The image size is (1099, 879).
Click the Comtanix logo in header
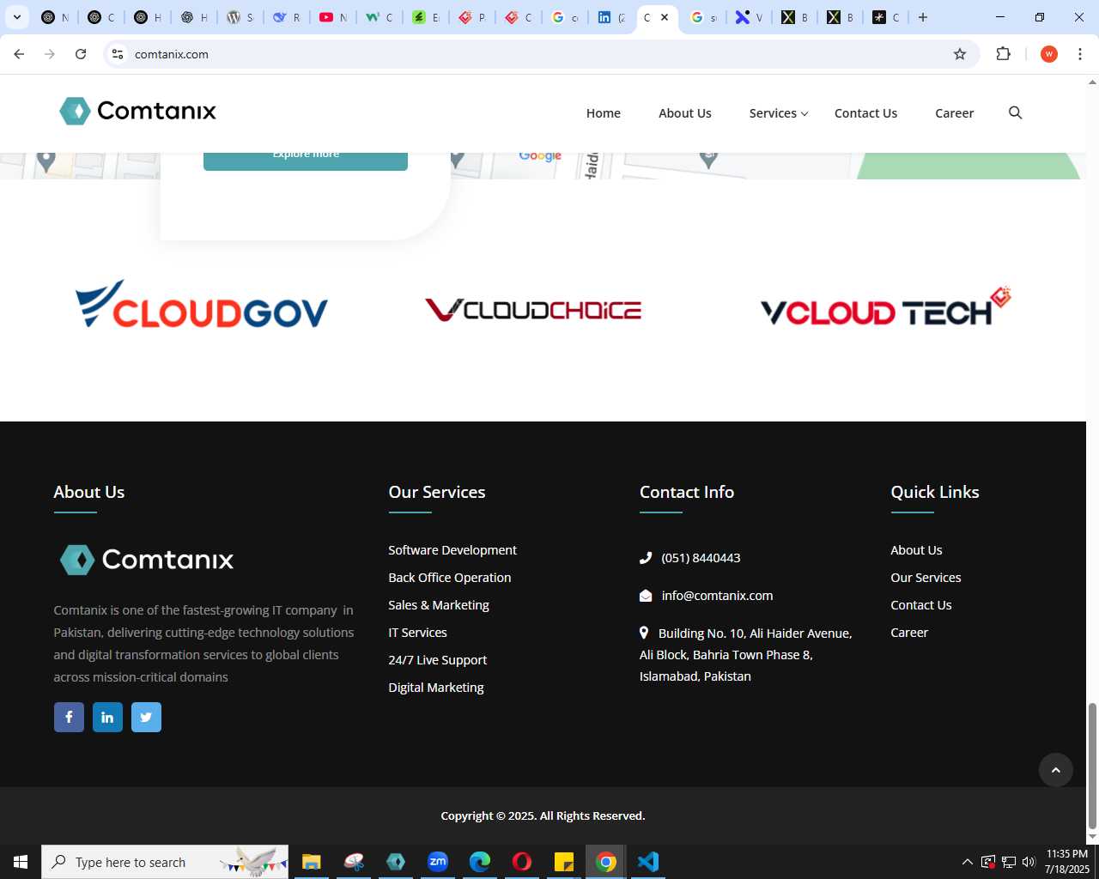pos(137,111)
